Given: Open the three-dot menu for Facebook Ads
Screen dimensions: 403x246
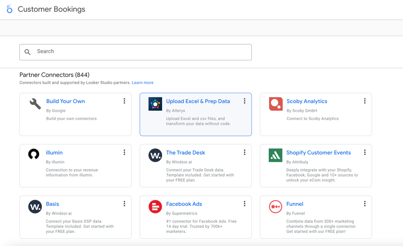Looking at the screenshot, I should (244, 204).
